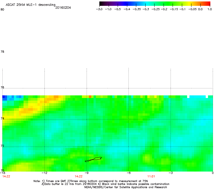Click the red time stamp 11:01
This screenshot has height=189, width=215.
(x=151, y=176)
